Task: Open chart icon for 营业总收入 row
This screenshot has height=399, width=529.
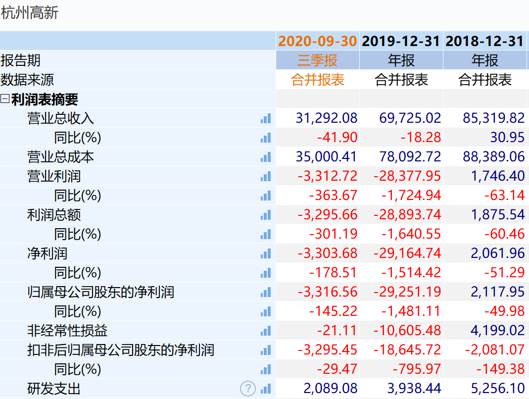Action: point(266,118)
